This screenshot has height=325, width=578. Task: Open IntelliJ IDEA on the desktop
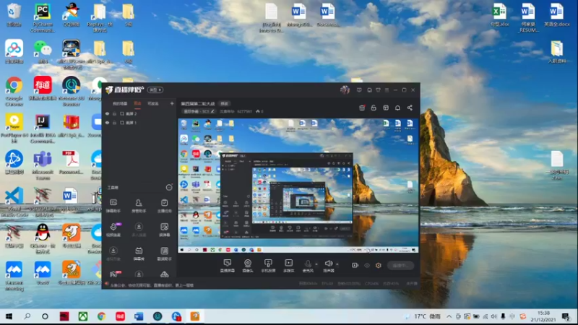click(43, 129)
